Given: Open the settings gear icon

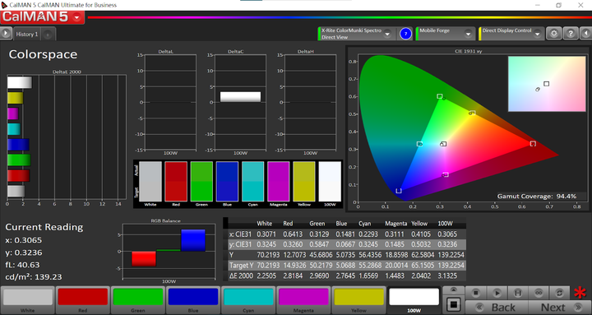Looking at the screenshot, I should [554, 34].
